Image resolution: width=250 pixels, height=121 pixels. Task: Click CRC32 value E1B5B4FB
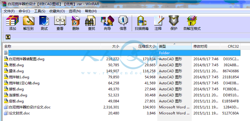[x=230, y=101]
